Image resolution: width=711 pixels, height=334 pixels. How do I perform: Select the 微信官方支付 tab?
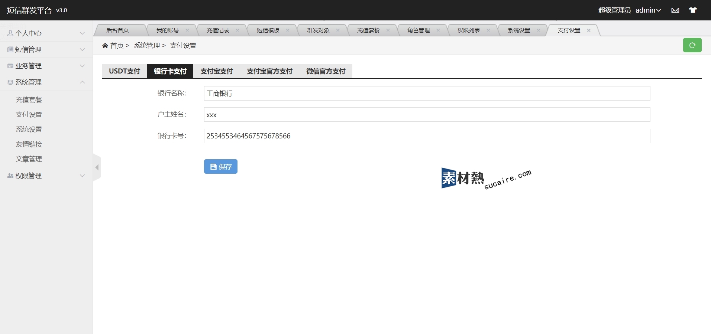[326, 71]
